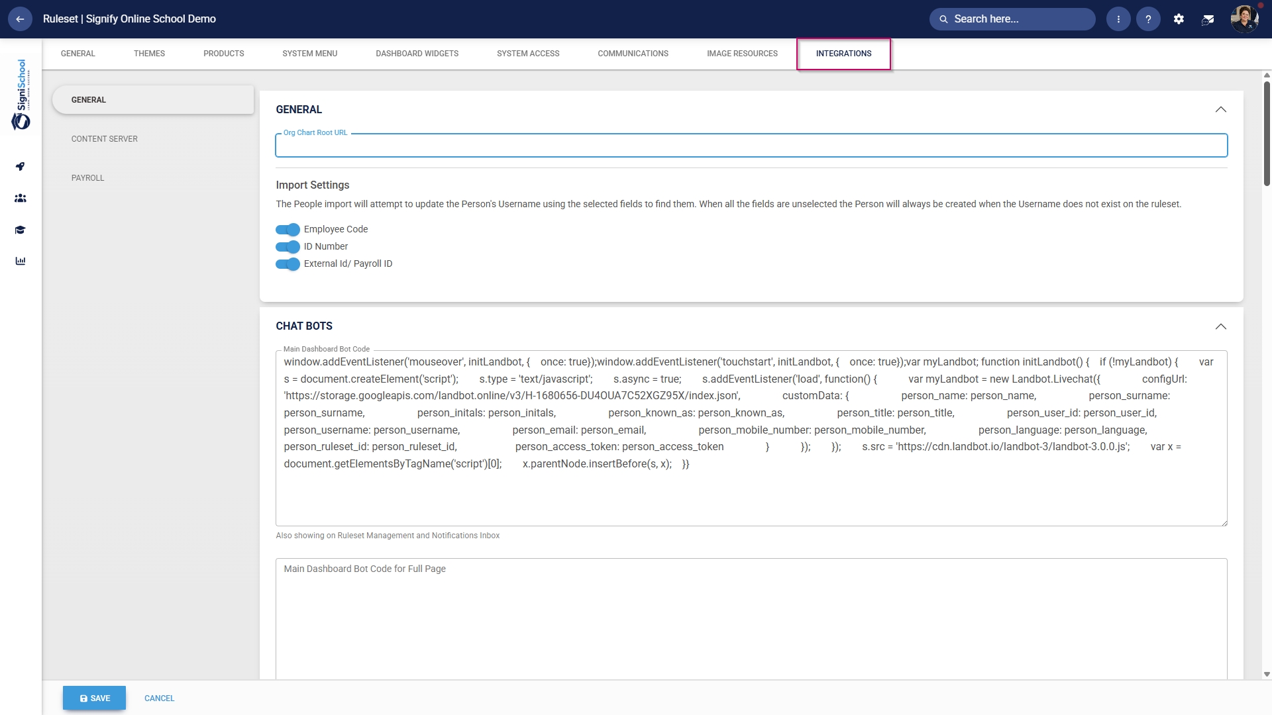Open the bar chart reports icon

click(21, 261)
